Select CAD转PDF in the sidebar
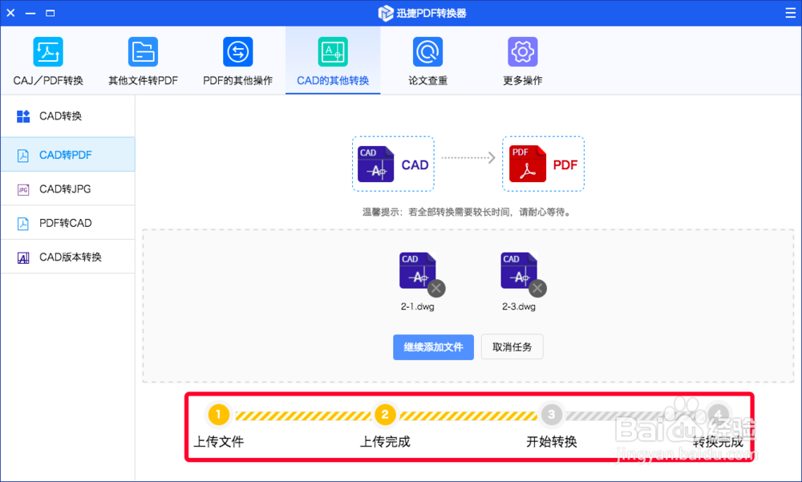Screen dimensions: 802x482 click(x=67, y=155)
